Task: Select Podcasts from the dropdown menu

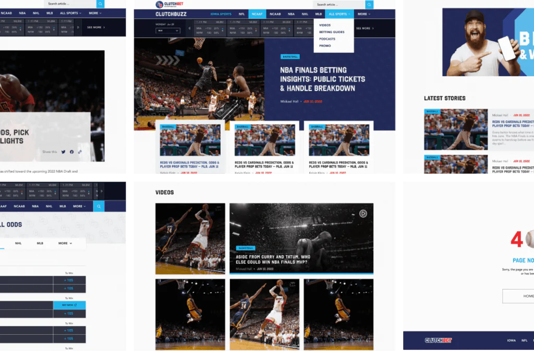Action: point(327,39)
